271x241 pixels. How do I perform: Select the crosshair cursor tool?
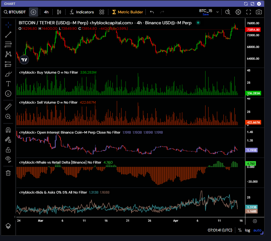coord(8,25)
